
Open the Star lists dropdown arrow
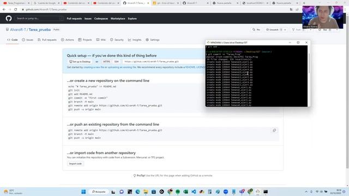click(x=337, y=30)
